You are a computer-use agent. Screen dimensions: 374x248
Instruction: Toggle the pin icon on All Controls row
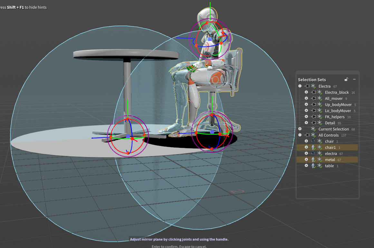click(x=307, y=135)
